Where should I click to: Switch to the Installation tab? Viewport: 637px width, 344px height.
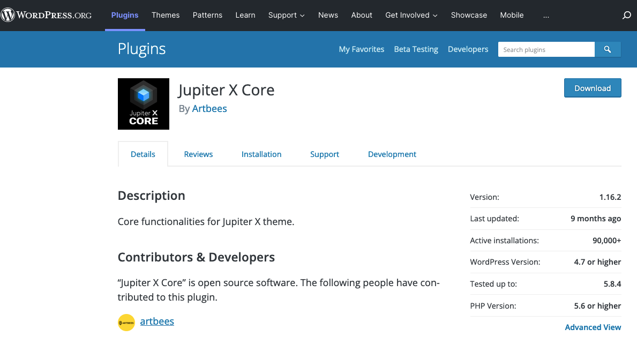click(261, 154)
